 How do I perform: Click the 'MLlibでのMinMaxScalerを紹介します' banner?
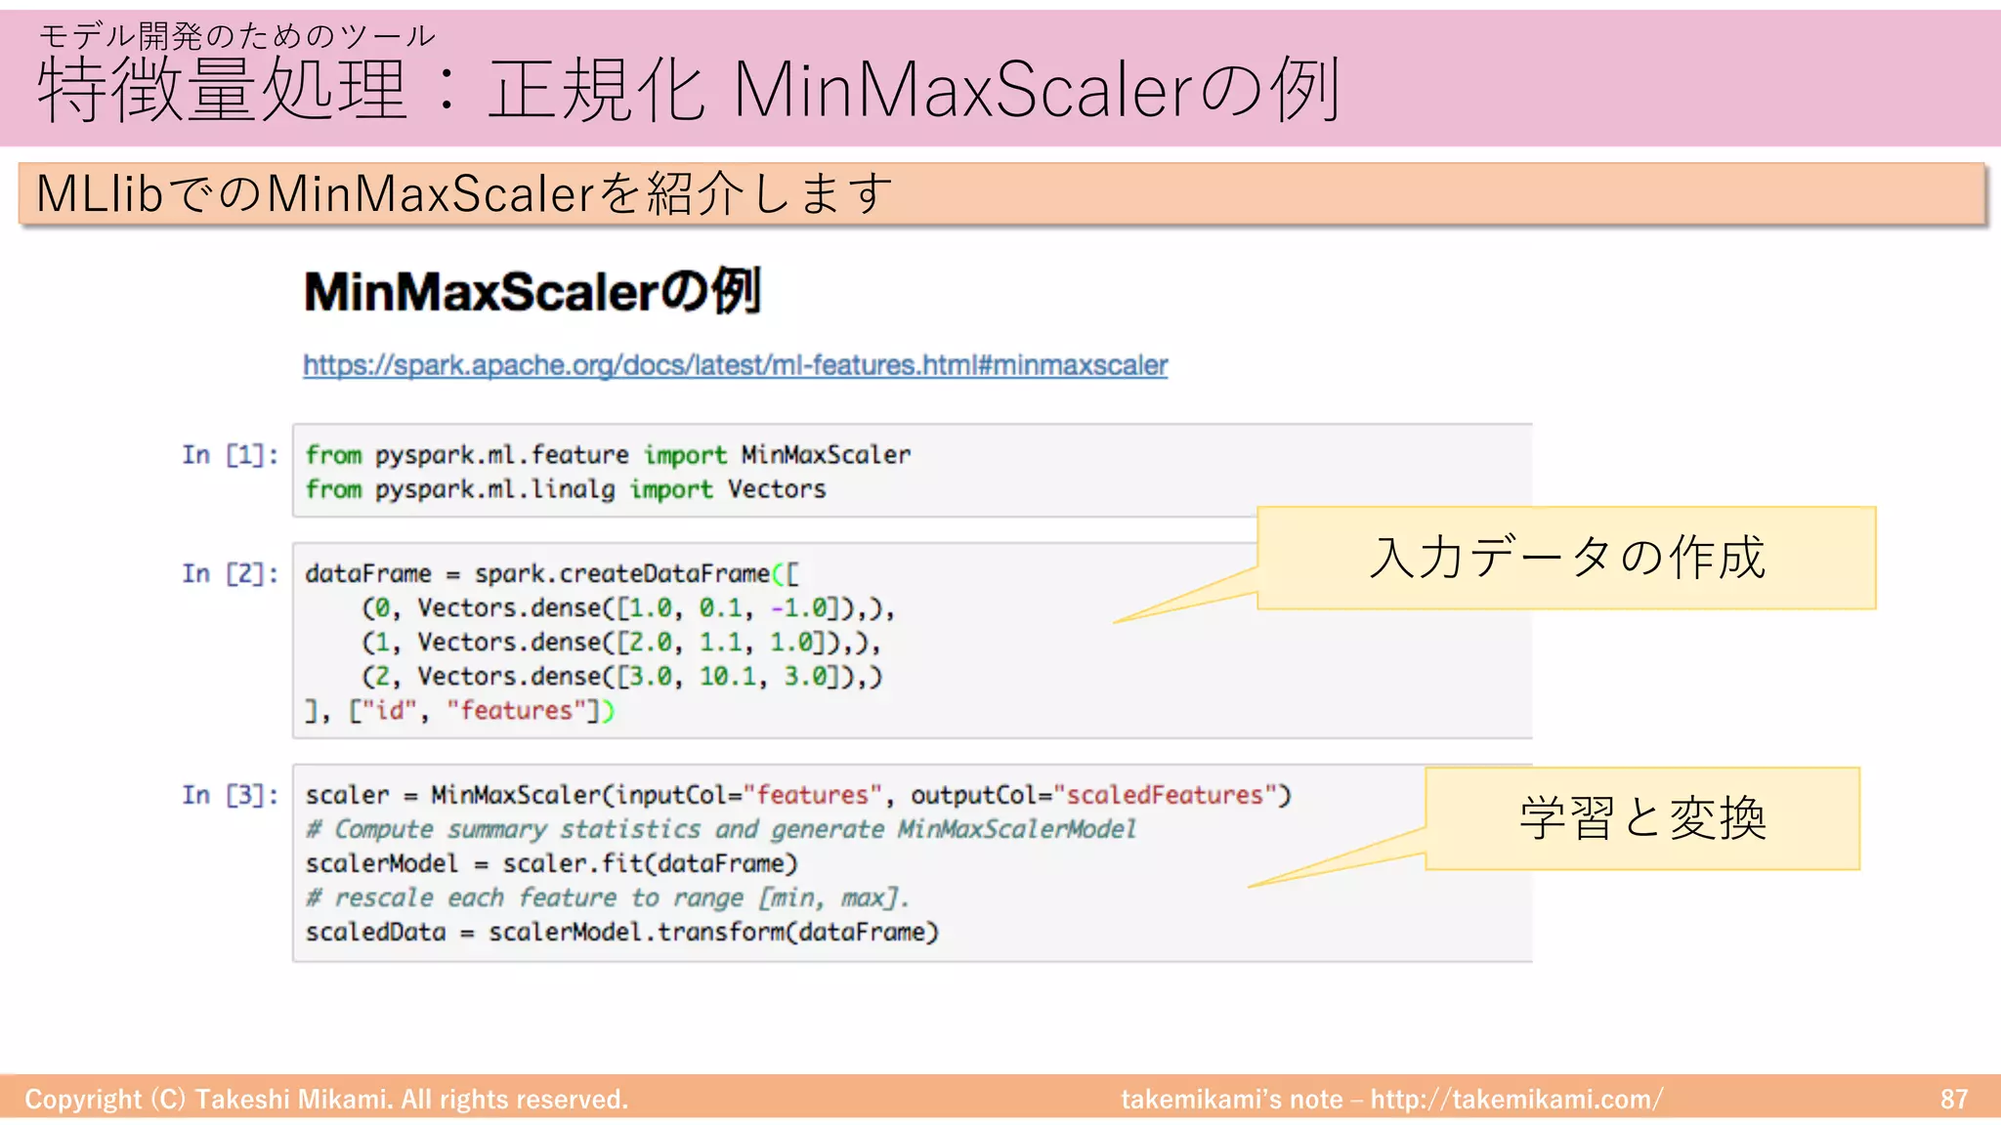[x=1001, y=193]
